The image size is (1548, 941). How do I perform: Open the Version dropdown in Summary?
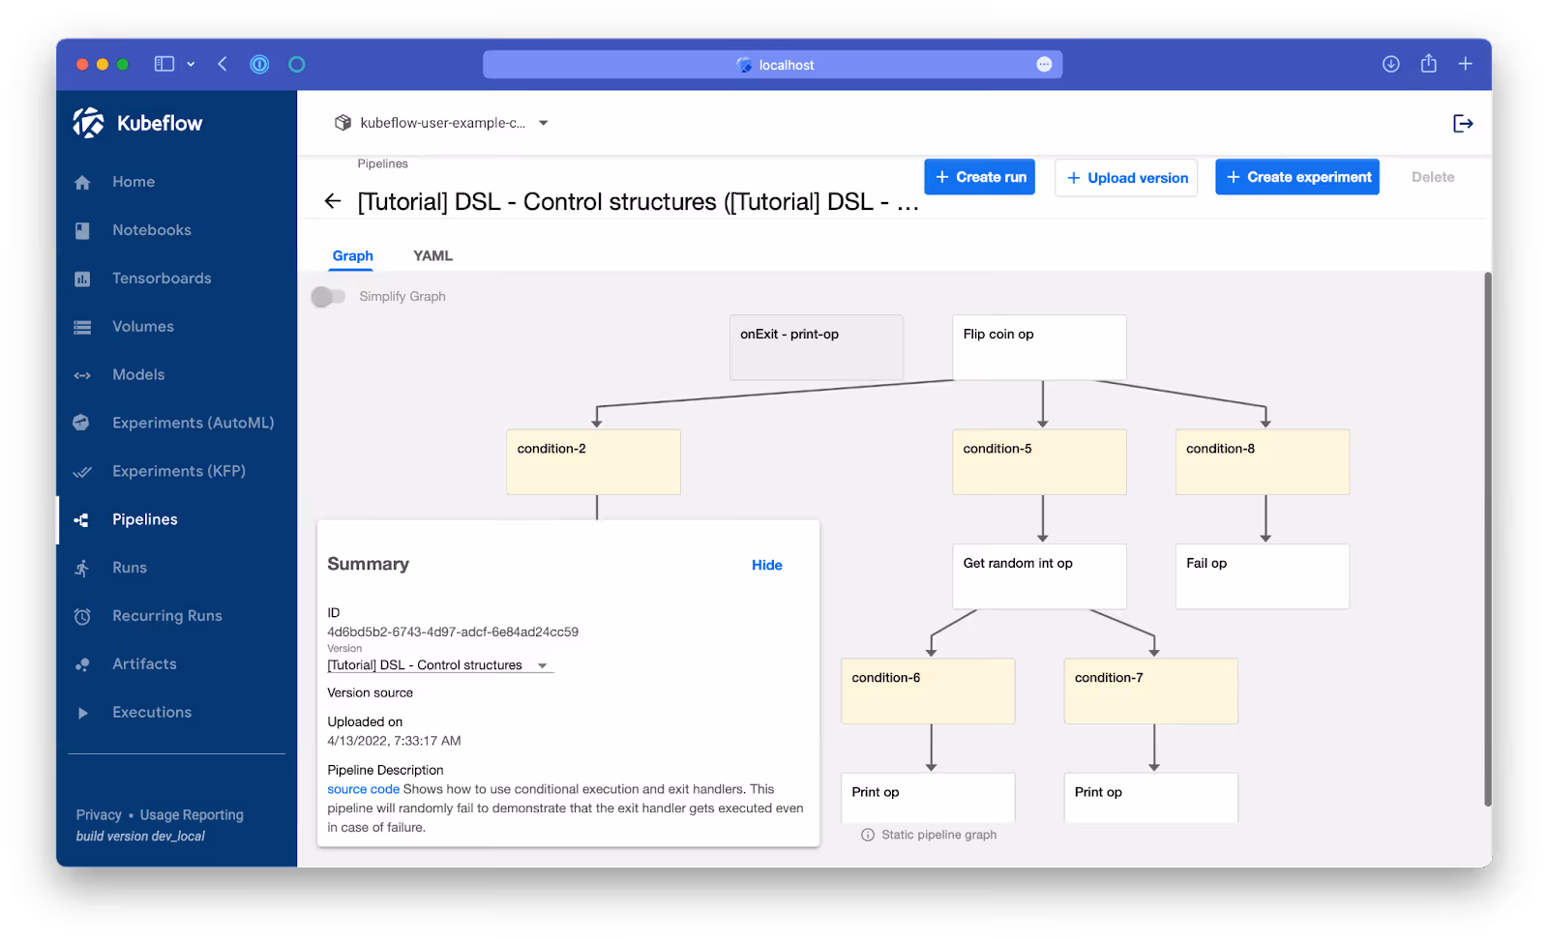(x=440, y=665)
